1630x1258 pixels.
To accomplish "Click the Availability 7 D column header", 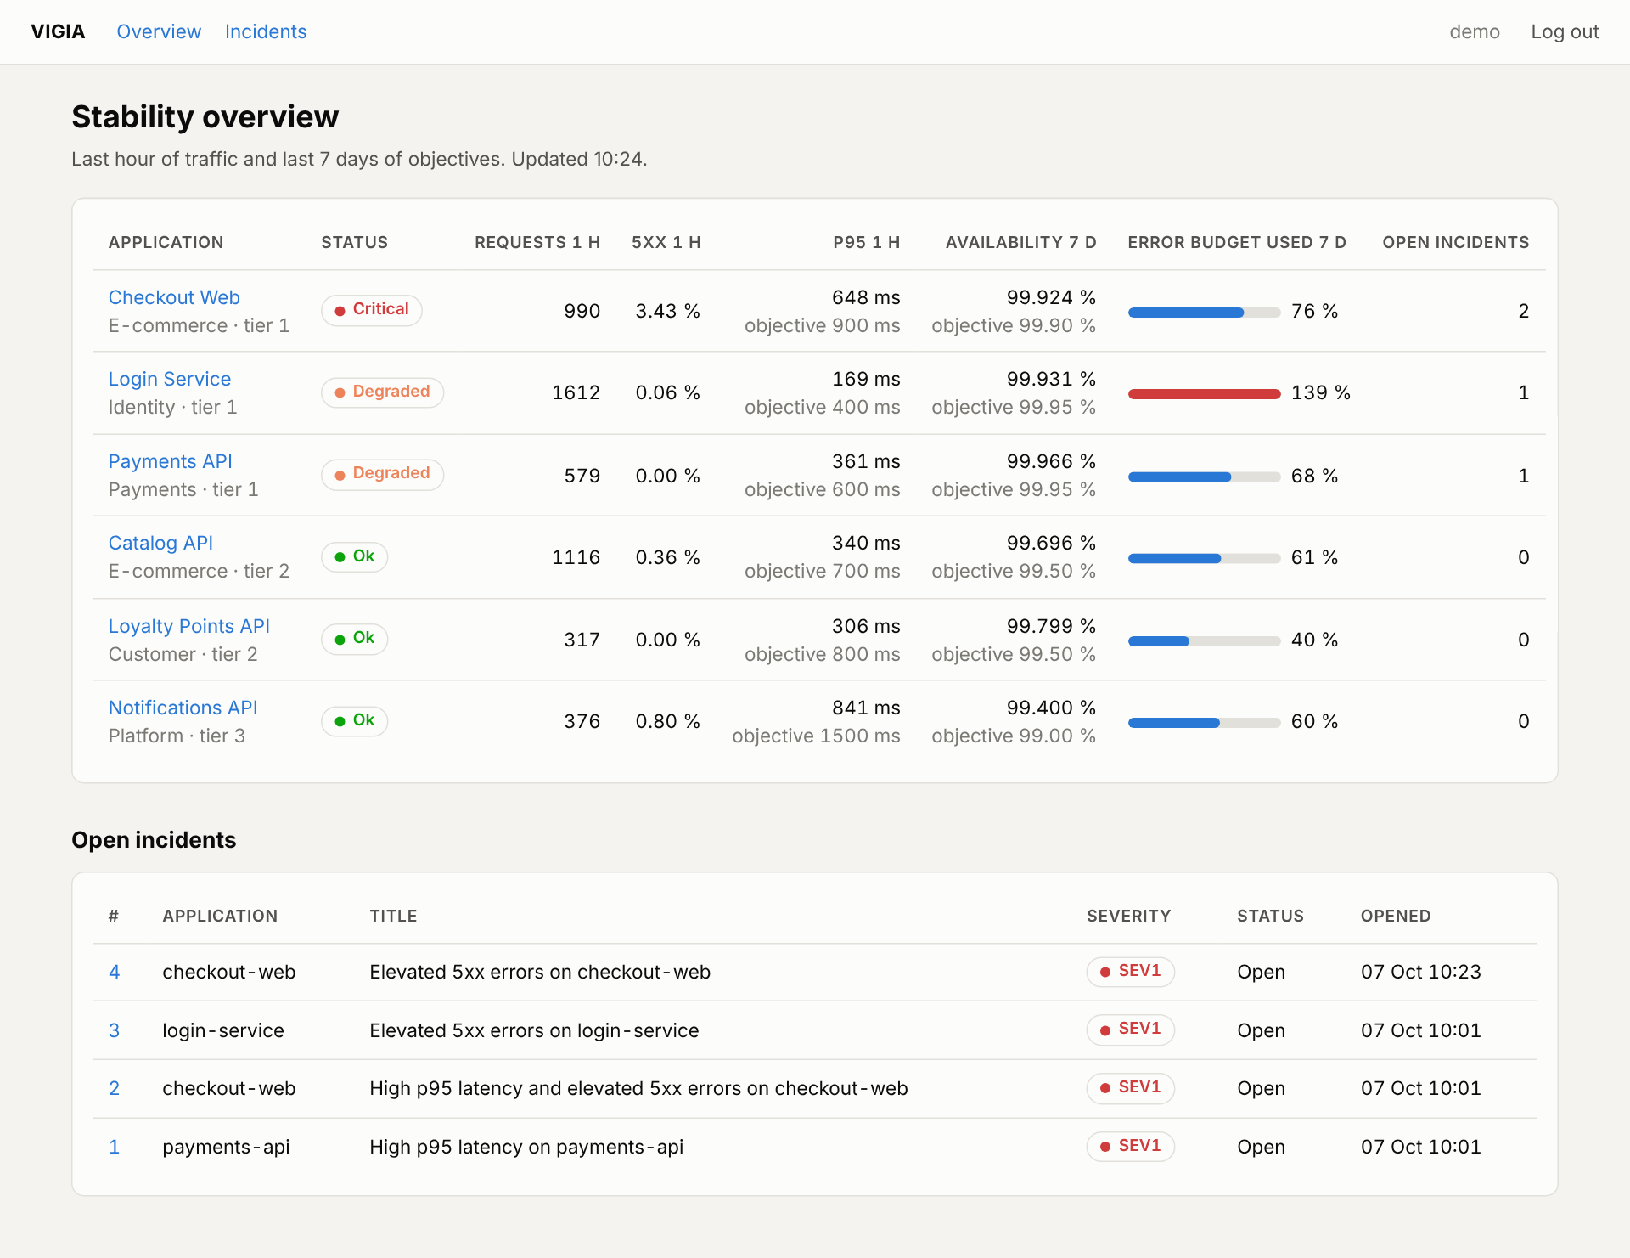I will pos(1021,242).
